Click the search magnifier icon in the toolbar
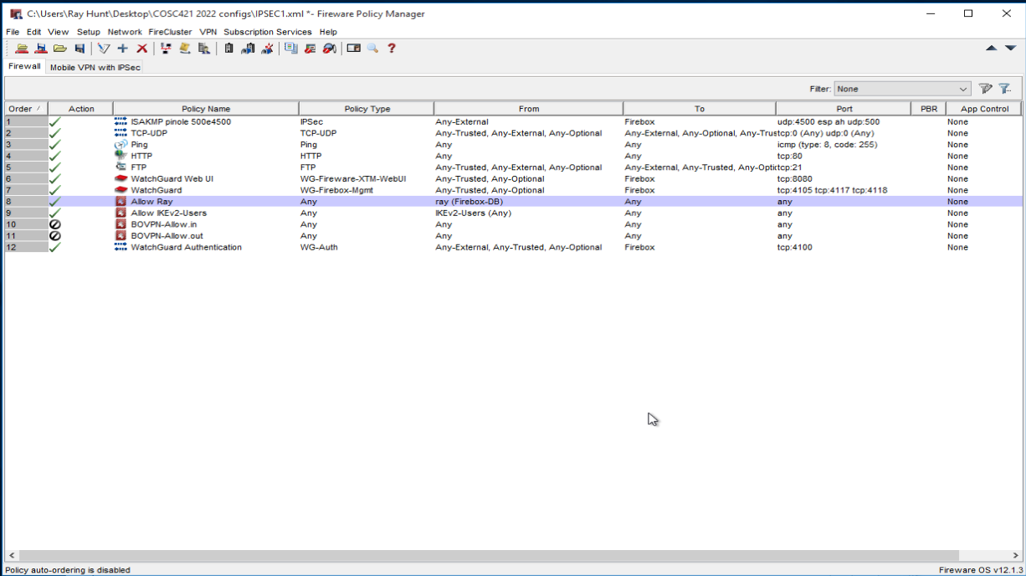The width and height of the screenshot is (1026, 576). (x=372, y=48)
